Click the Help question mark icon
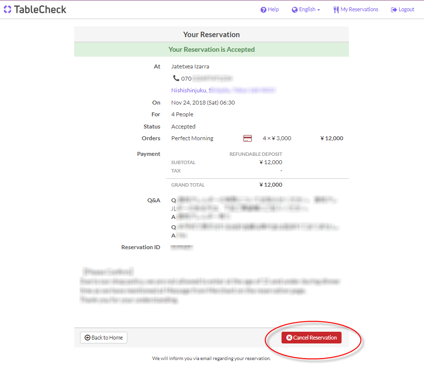Viewport: 424px width, 384px height. [x=263, y=10]
